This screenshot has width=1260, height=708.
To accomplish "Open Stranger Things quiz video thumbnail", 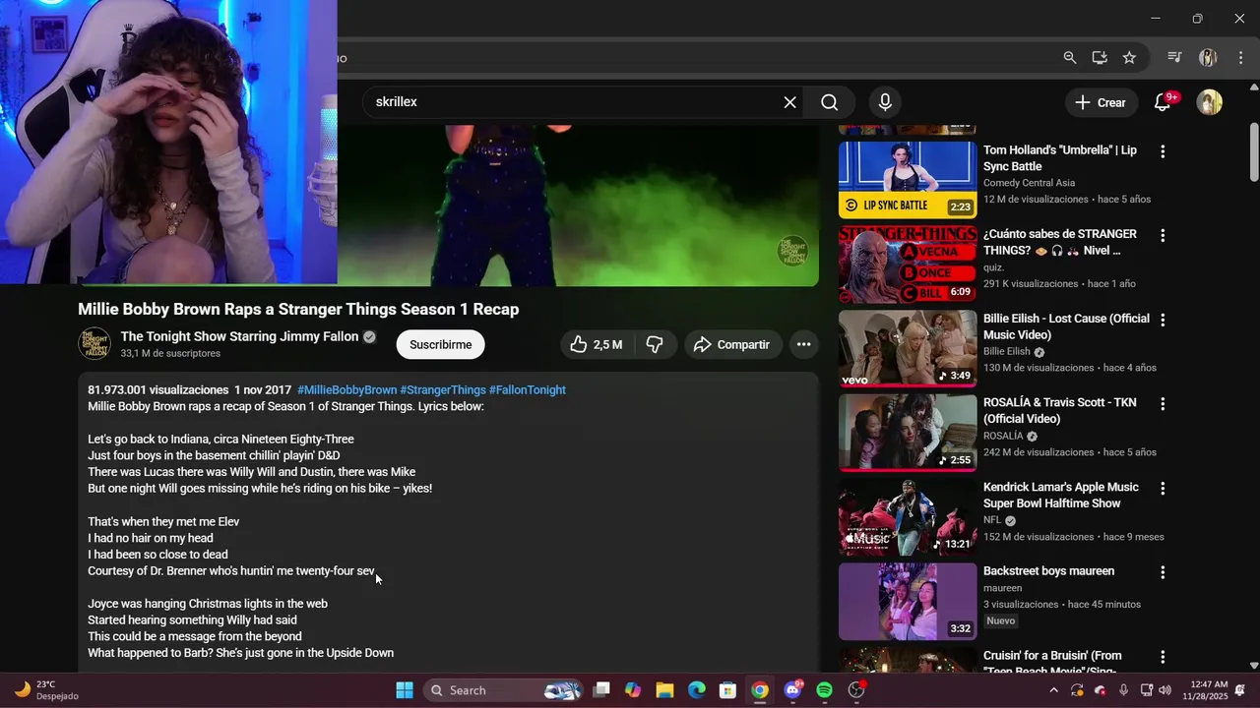I will (x=908, y=265).
